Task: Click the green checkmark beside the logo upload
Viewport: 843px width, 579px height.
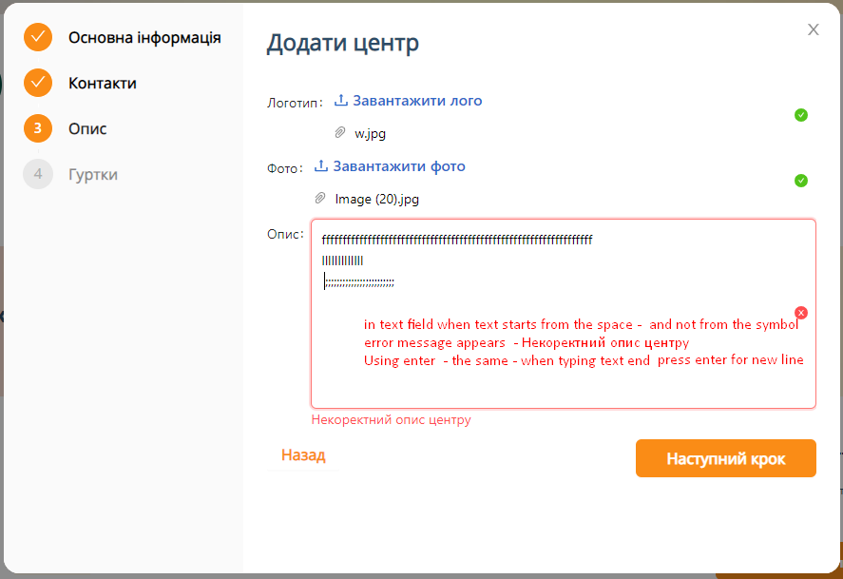Action: [801, 114]
